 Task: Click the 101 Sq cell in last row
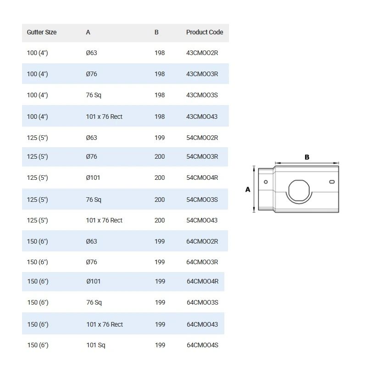96,345
